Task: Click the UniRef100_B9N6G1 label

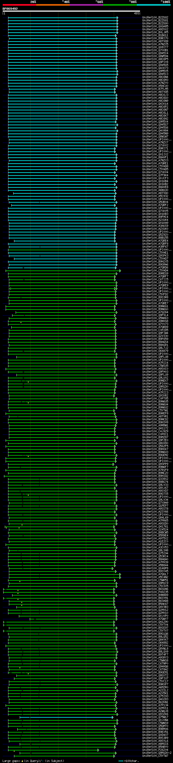Action: coord(155,306)
